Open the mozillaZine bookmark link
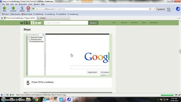Screen dimensions: 181x102 pos(61,14)
